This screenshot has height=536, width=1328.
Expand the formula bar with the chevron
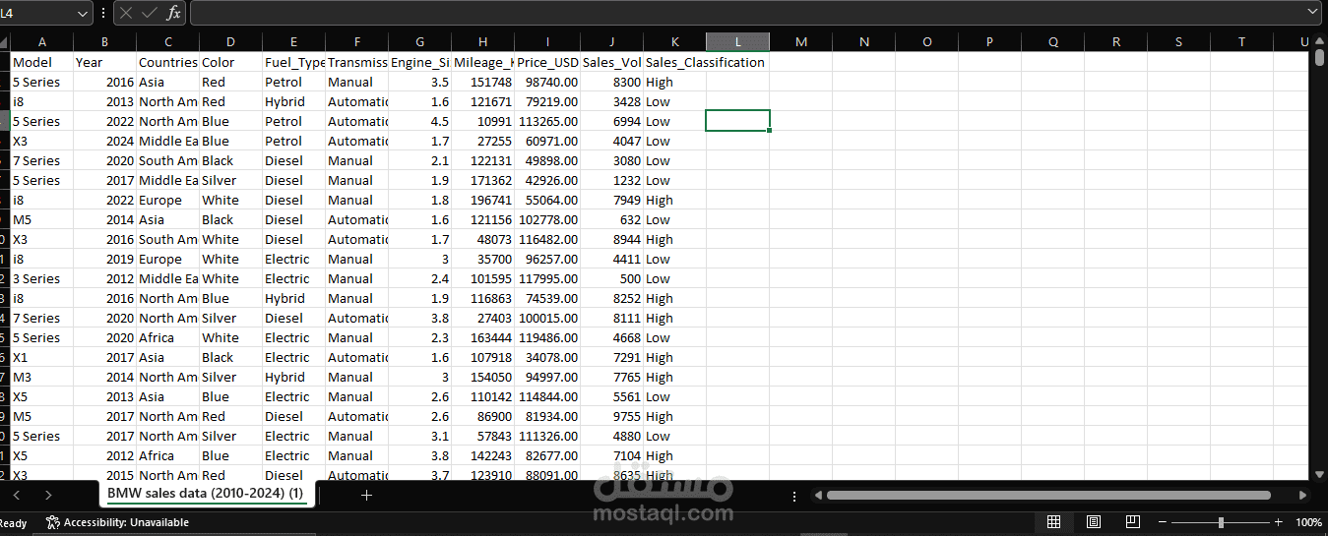pyautogui.click(x=1311, y=12)
